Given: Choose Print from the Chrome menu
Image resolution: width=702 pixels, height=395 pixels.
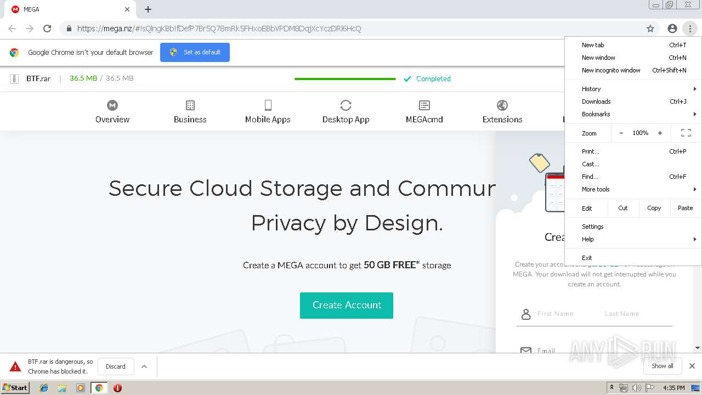Looking at the screenshot, I should (633, 151).
